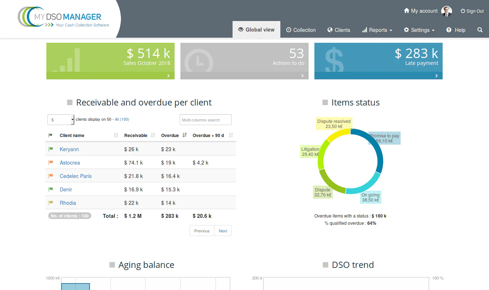Click the flag column header icon
Viewport: 489px width, 290px height.
[50, 135]
